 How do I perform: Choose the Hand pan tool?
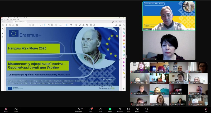[49, 25]
